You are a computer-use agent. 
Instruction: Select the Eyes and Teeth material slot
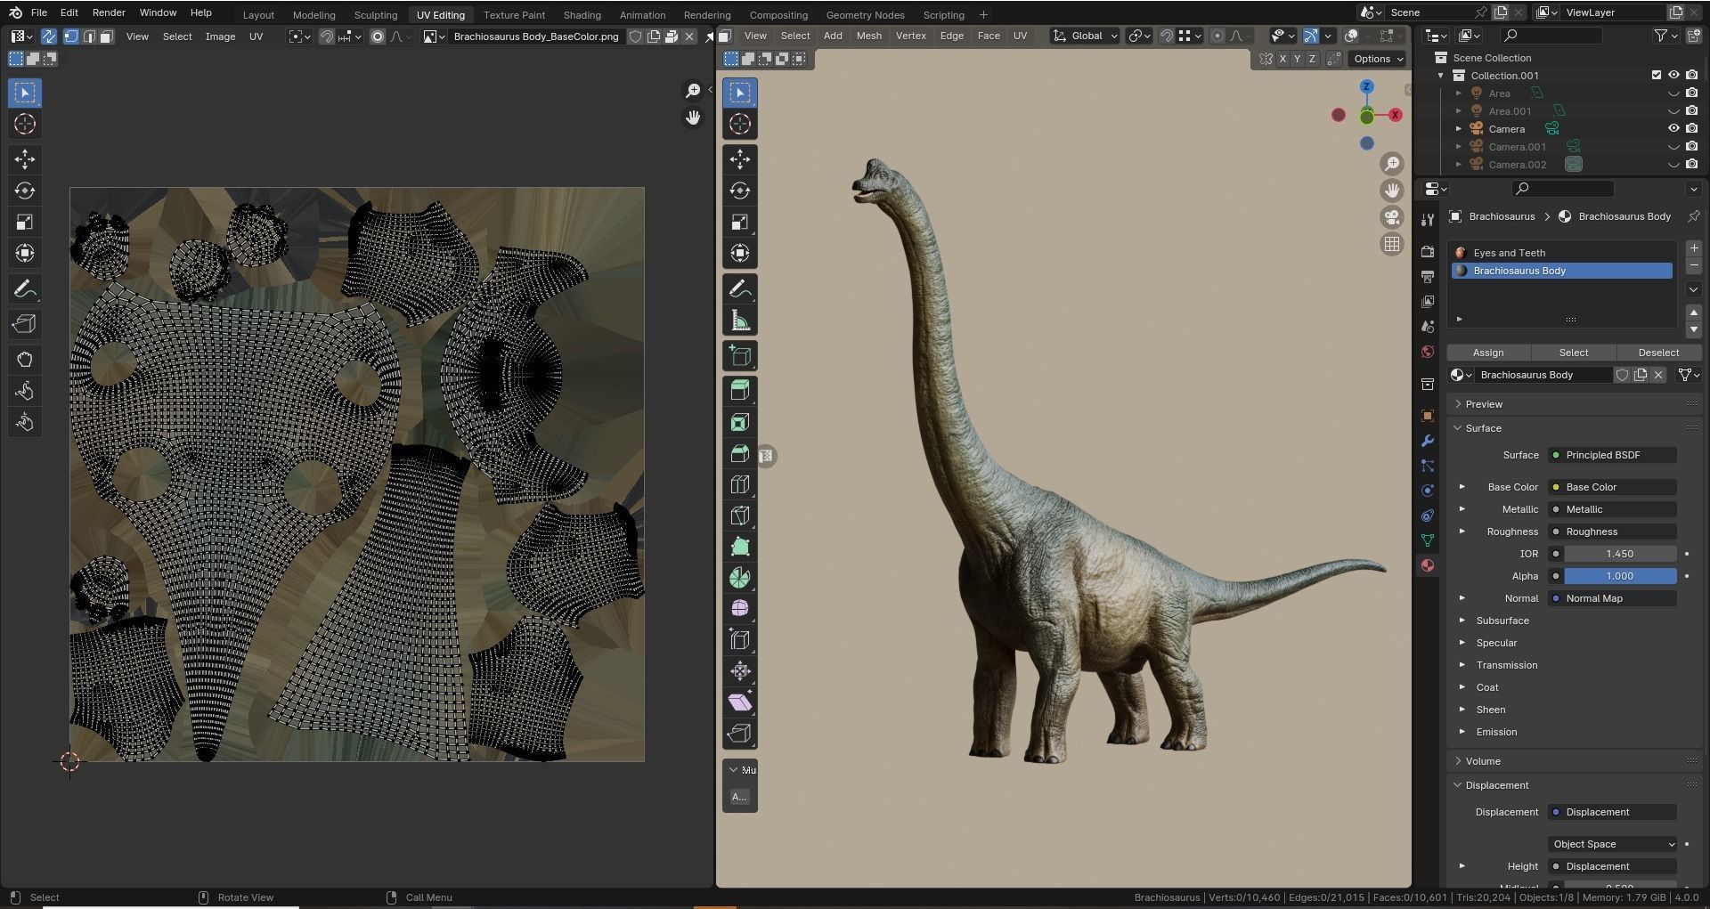(1563, 253)
